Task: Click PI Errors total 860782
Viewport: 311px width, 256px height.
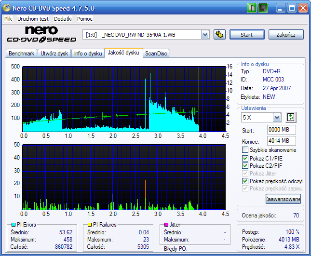Action: pos(64,247)
